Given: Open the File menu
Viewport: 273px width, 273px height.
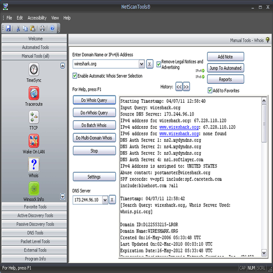Looking at the screenshot, I should 9,18.
